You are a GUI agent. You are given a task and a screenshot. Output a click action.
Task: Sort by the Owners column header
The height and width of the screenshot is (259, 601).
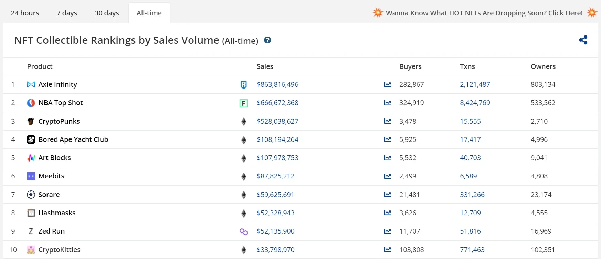(543, 66)
